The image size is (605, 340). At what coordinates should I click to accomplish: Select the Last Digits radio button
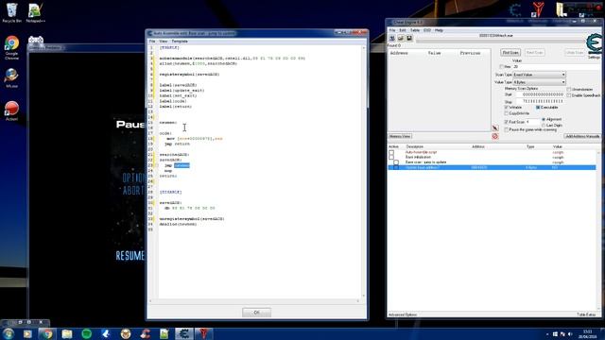pyautogui.click(x=544, y=126)
